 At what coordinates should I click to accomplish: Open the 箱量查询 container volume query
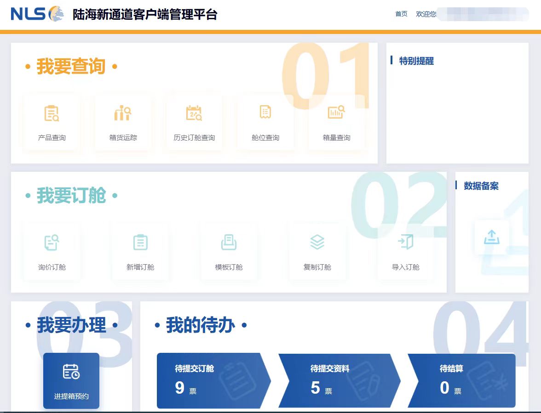(336, 122)
